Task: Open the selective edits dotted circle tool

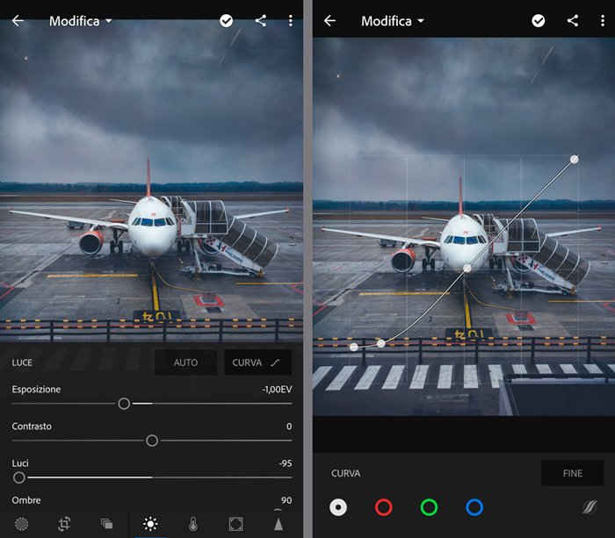Action: click(22, 524)
